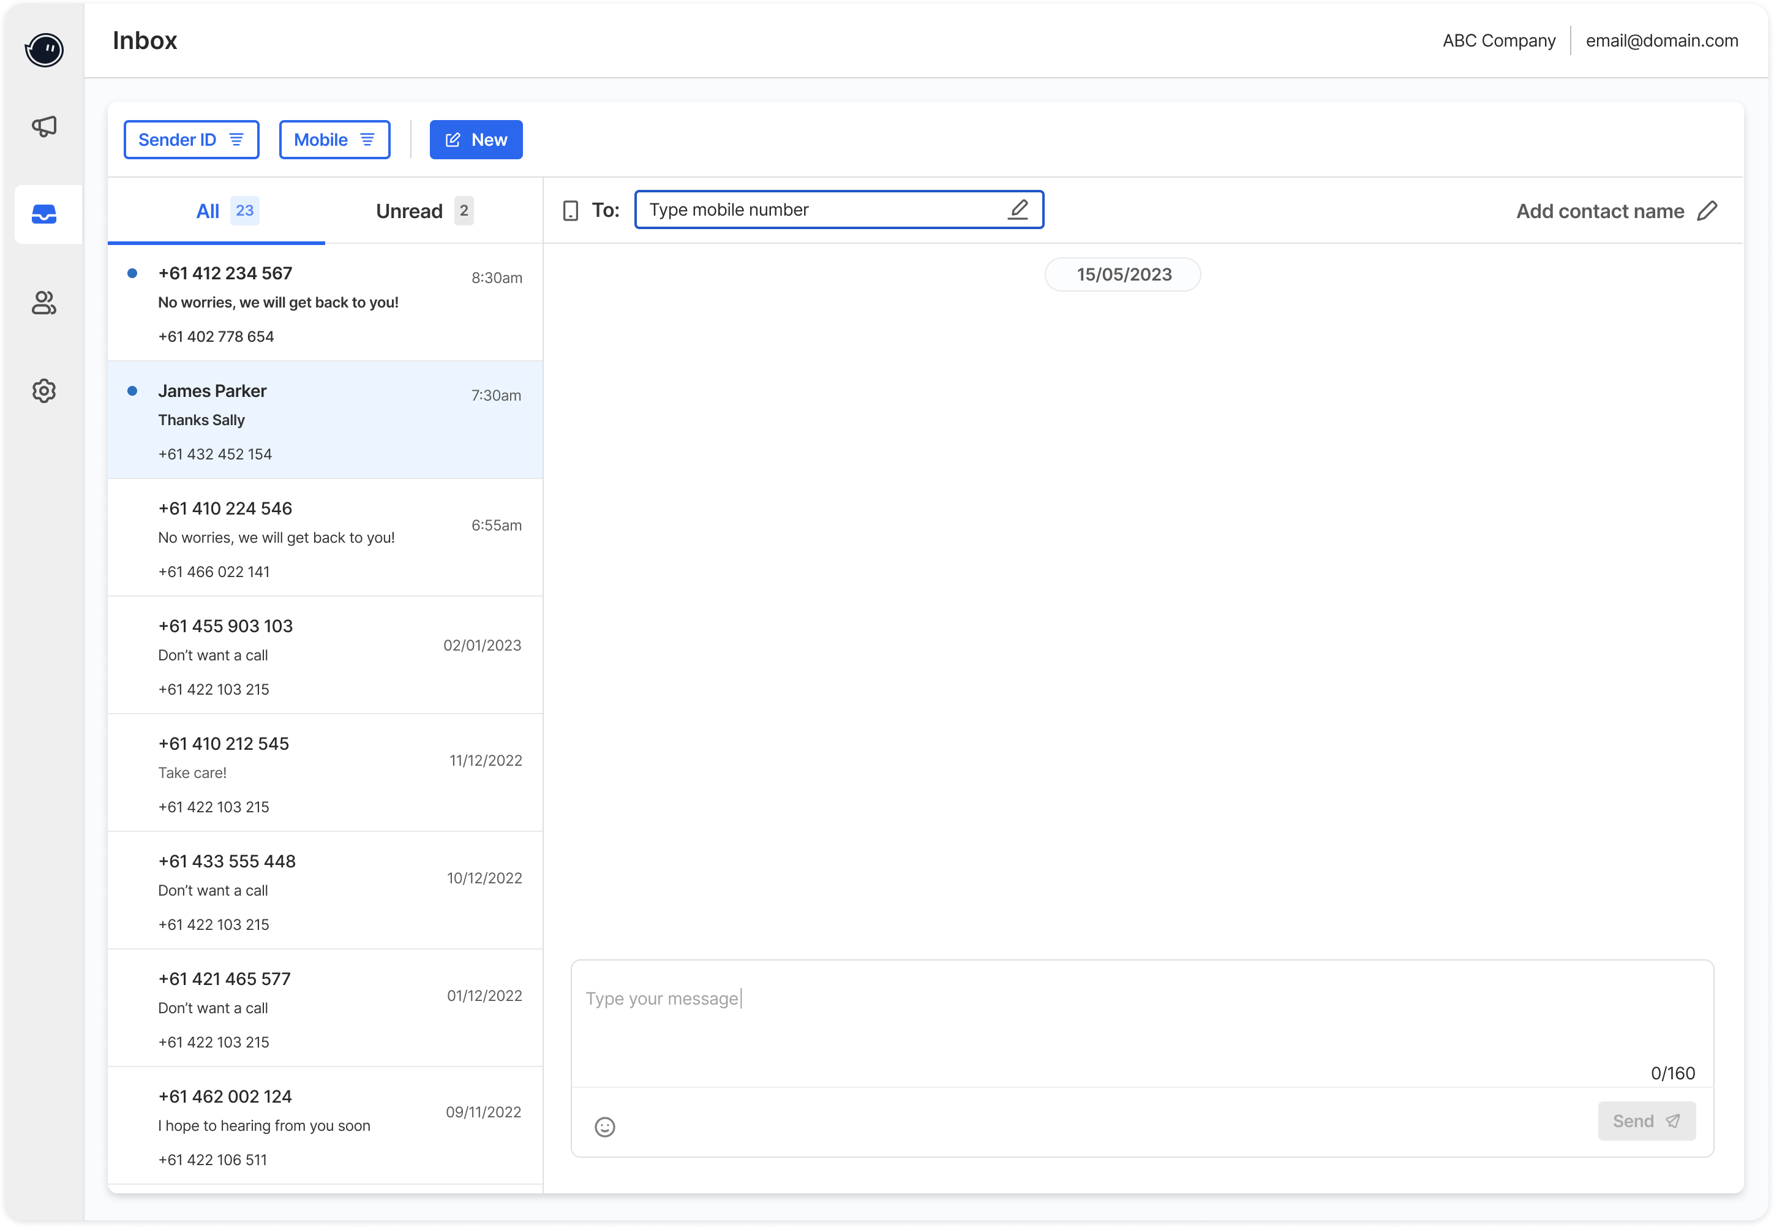Click the pencil icon beside Add contact name

tap(1707, 211)
